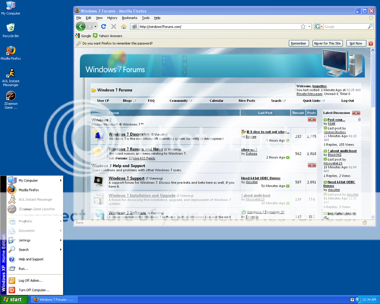The image size is (380, 304).
Task: Open search engine selector dropdown
Action: [318, 27]
